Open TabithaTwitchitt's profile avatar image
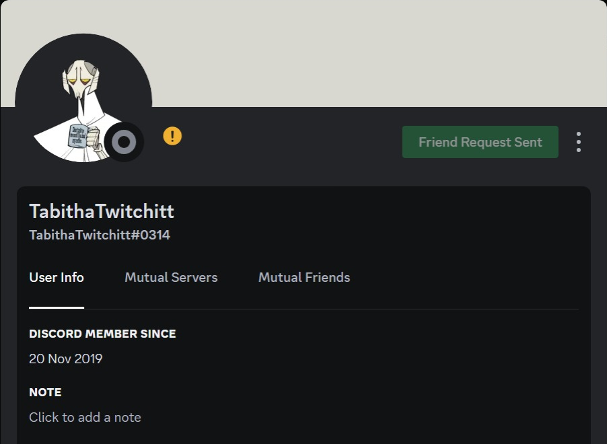Screen dimensions: 607x444 click(83, 102)
